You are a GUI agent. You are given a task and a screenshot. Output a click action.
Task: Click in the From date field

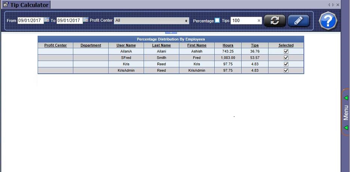(x=30, y=21)
